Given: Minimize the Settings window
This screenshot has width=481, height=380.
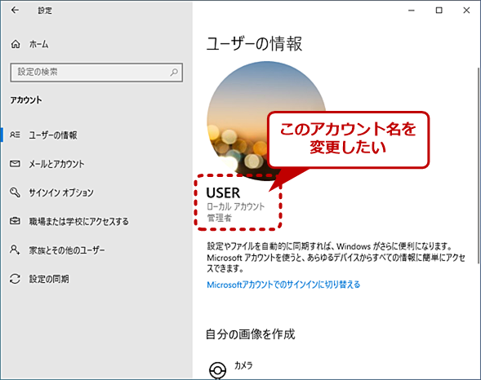Looking at the screenshot, I should point(412,10).
